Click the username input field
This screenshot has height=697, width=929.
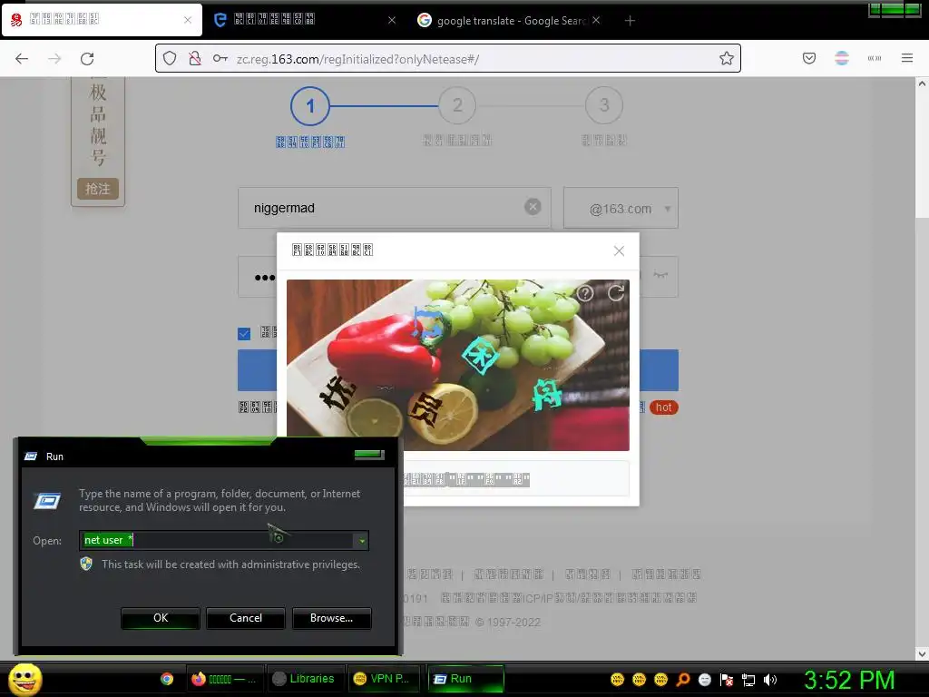tap(394, 208)
